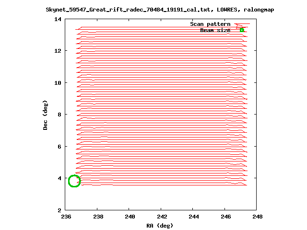307x230 pixels.
Task: Click the x-axis tick label 238
Action: click(x=98, y=217)
